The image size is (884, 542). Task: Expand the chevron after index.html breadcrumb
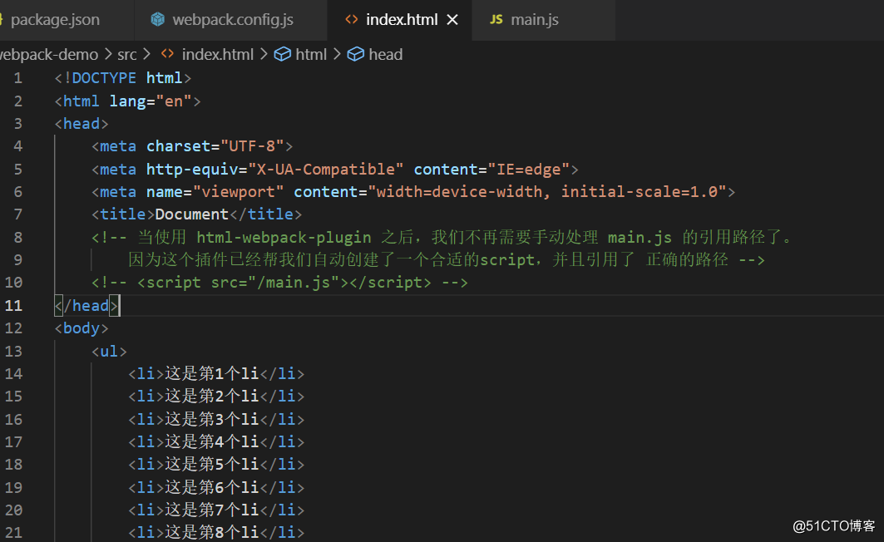[x=264, y=54]
